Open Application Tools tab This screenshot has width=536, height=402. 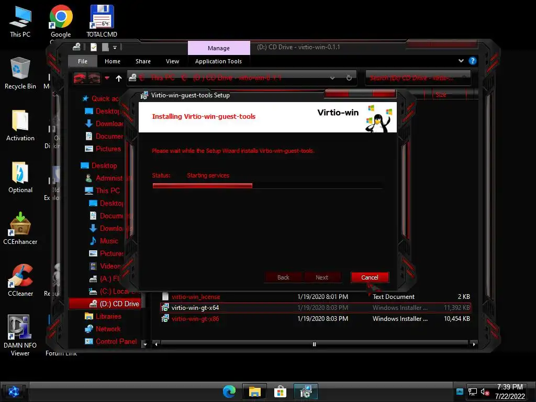[x=218, y=61]
